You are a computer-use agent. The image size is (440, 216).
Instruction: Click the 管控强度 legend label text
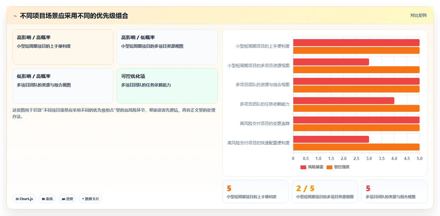pyautogui.click(x=342, y=167)
